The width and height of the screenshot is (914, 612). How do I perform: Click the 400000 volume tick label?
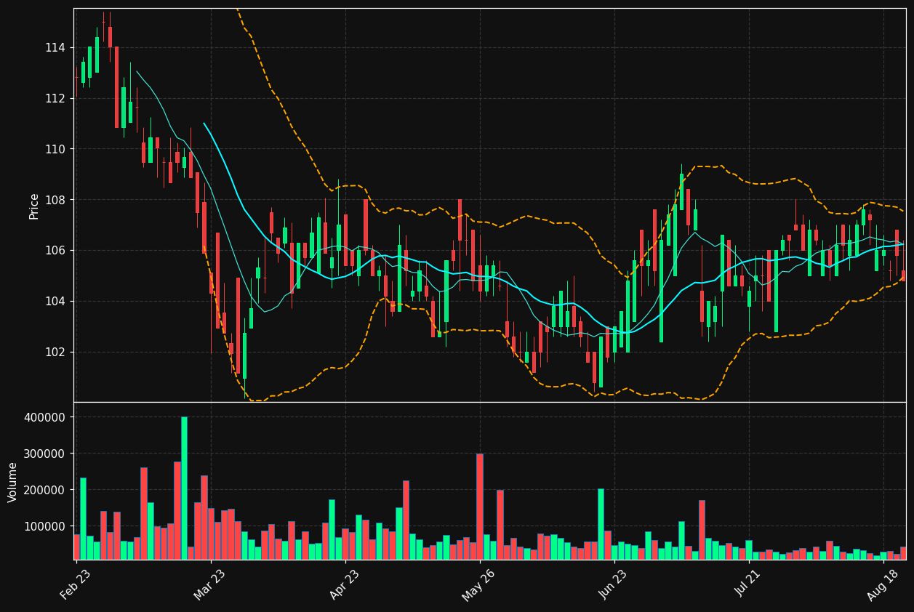[45, 418]
